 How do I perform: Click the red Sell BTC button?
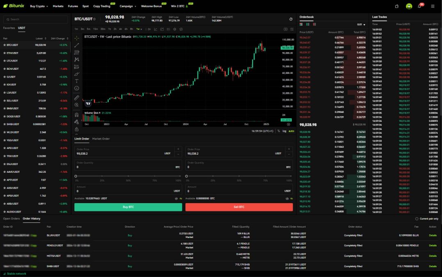(239, 207)
